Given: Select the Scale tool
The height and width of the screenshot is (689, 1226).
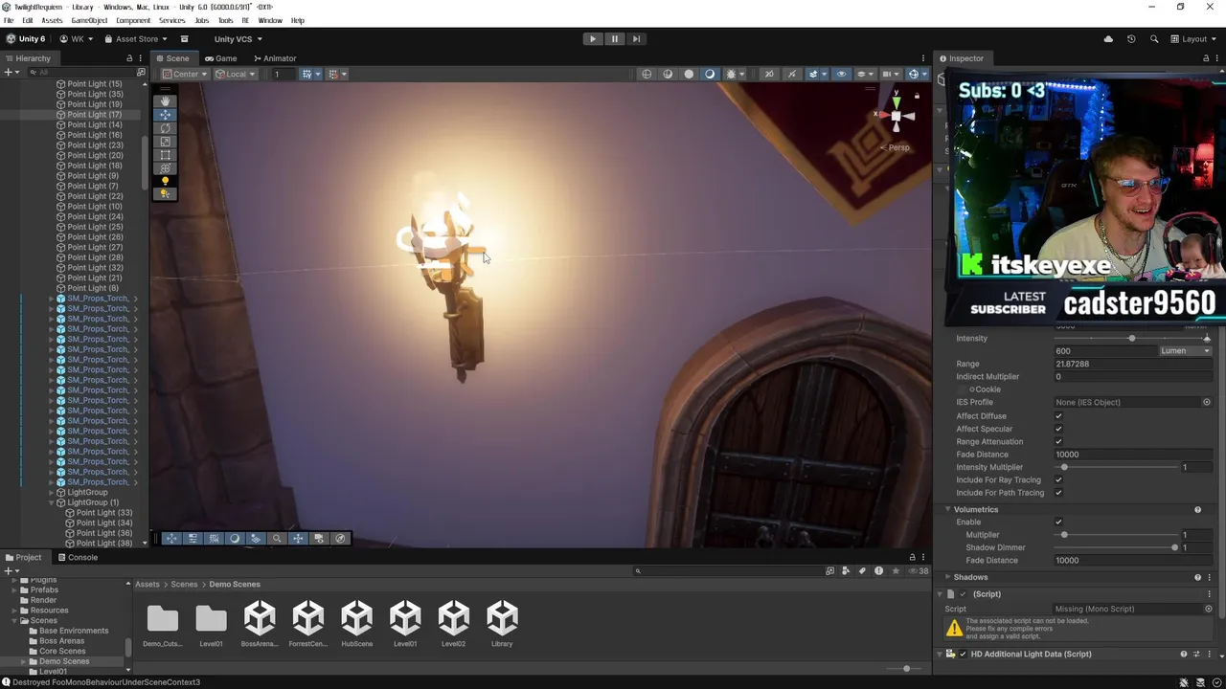Looking at the screenshot, I should (x=166, y=142).
